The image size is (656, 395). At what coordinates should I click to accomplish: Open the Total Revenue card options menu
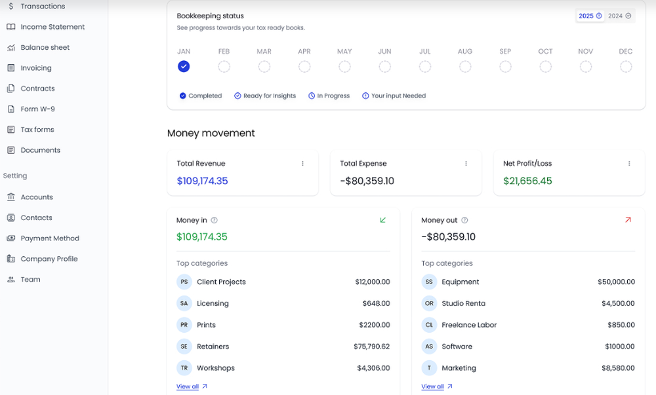tap(303, 163)
